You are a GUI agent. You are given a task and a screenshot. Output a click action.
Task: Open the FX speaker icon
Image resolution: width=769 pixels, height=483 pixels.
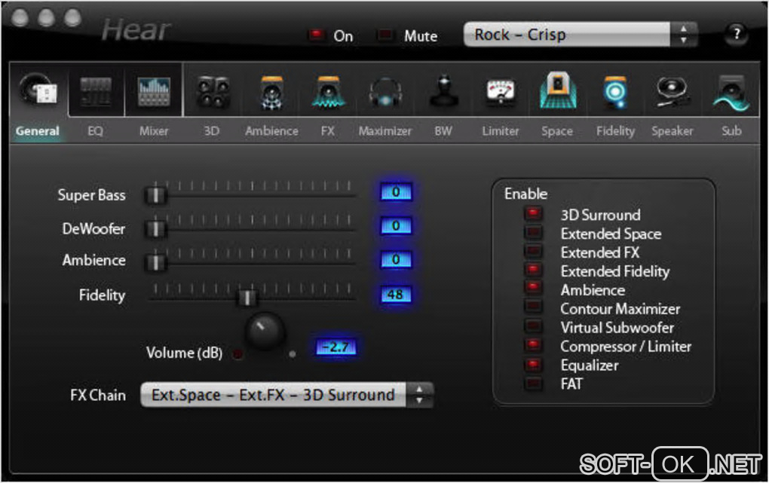(x=328, y=92)
